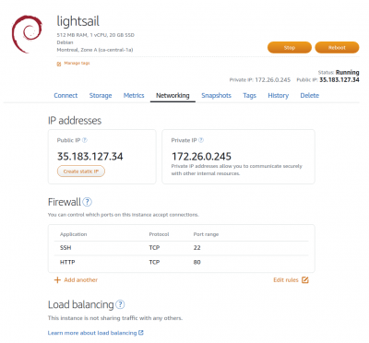Viewport: 369px width, 343px height.
Task: Select the SSH application row
Action: (182, 248)
